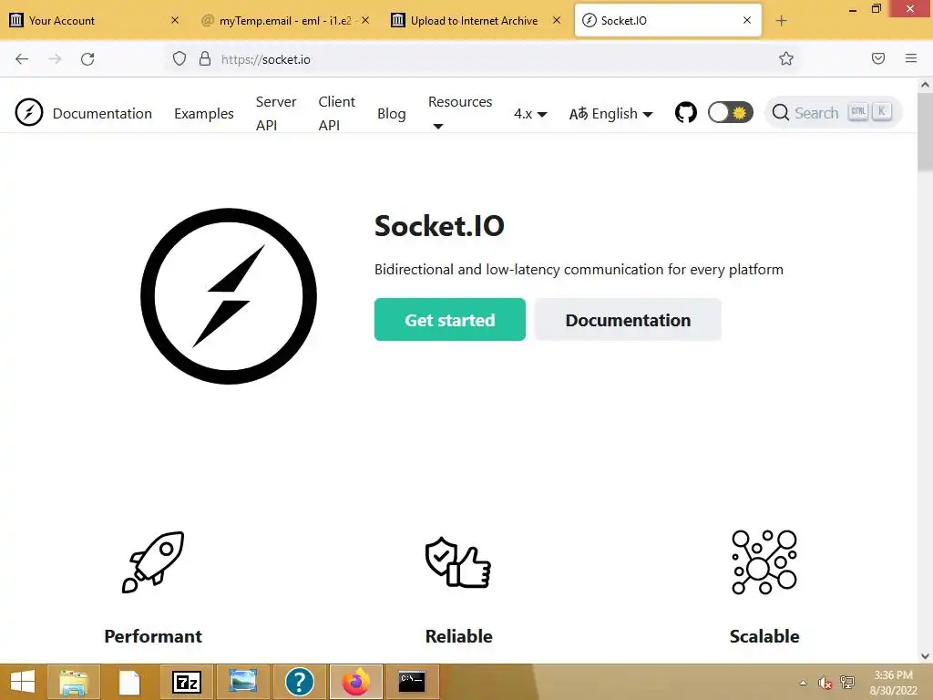This screenshot has height=700, width=933.
Task: Go to Examples page
Action: 203,113
